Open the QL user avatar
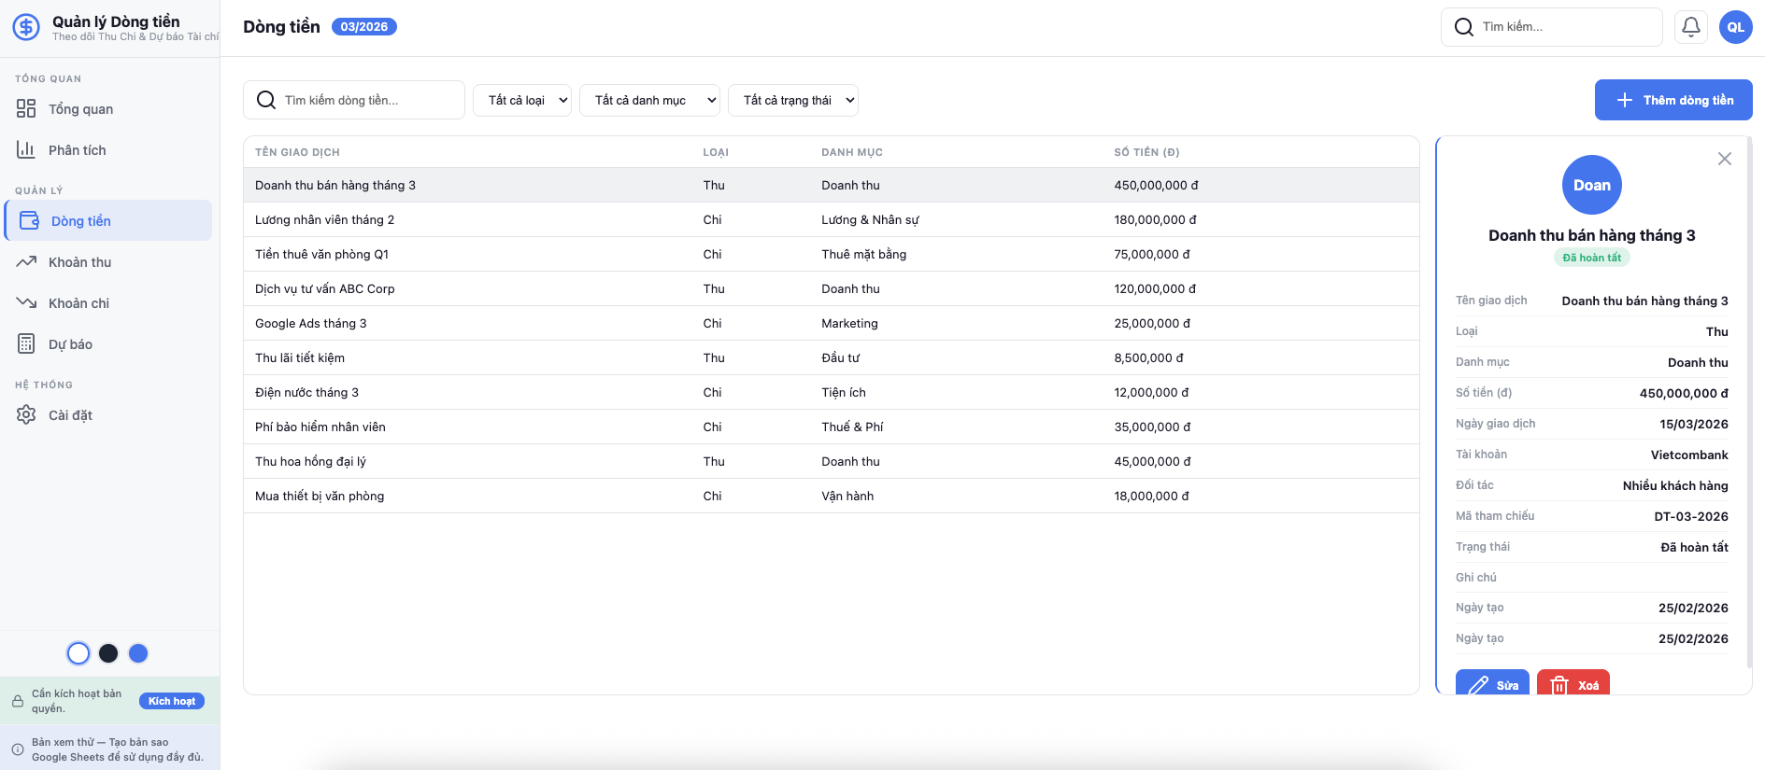Image resolution: width=1765 pixels, height=770 pixels. click(1735, 27)
